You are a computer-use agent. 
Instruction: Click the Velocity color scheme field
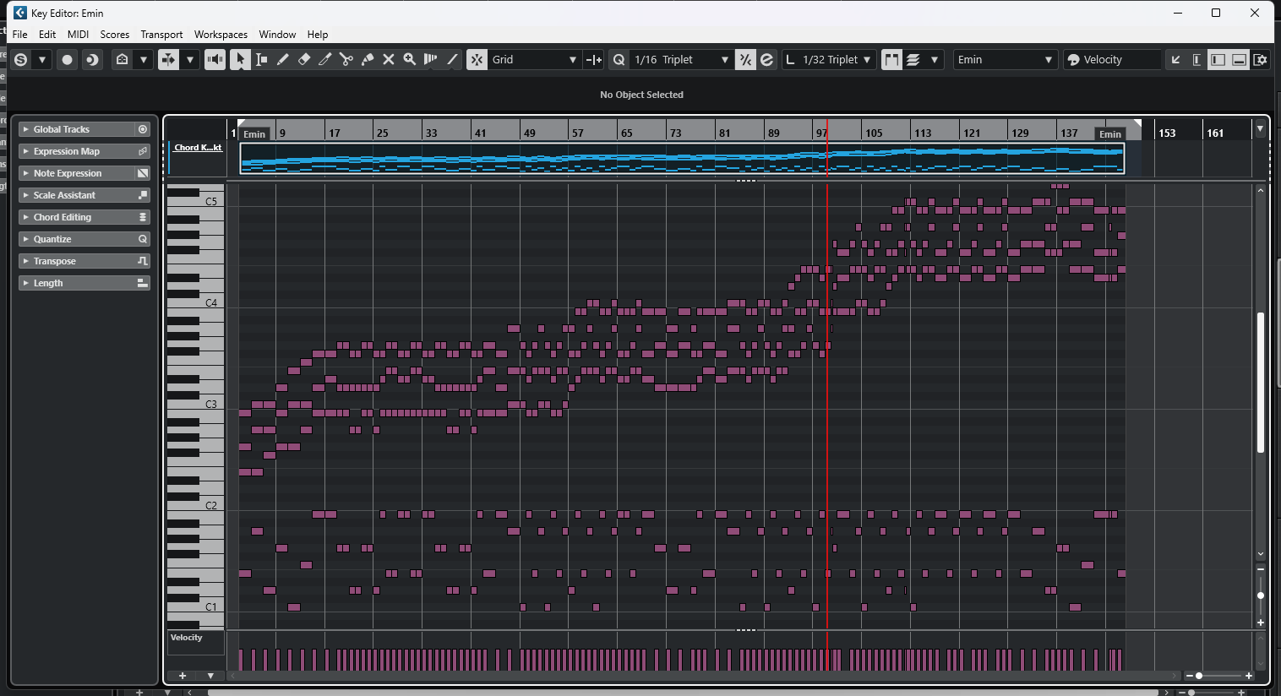1112,59
